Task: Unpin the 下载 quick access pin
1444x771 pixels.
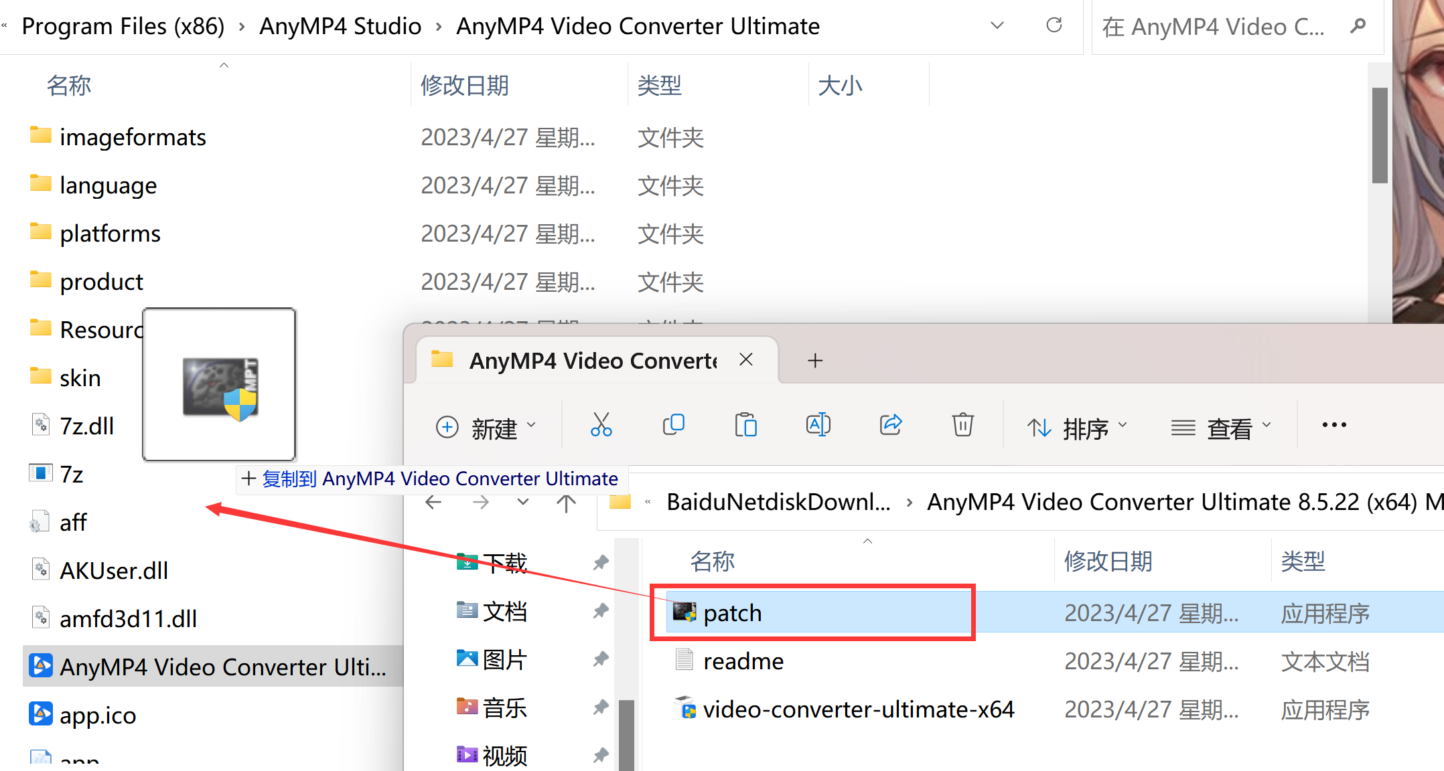Action: tap(601, 563)
